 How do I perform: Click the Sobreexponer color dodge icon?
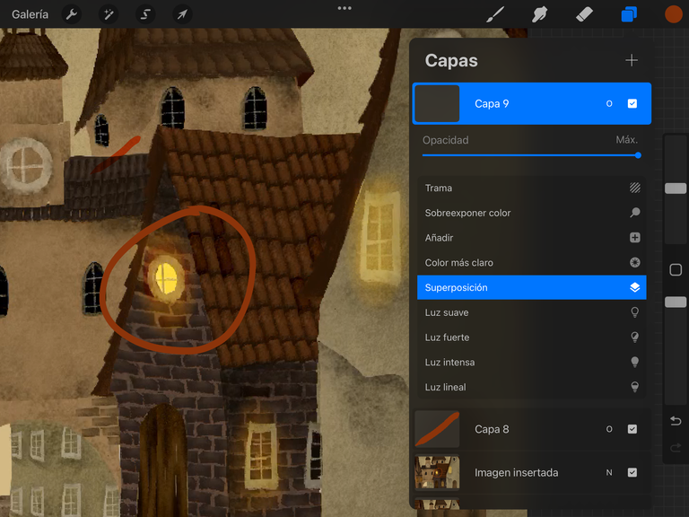(635, 213)
